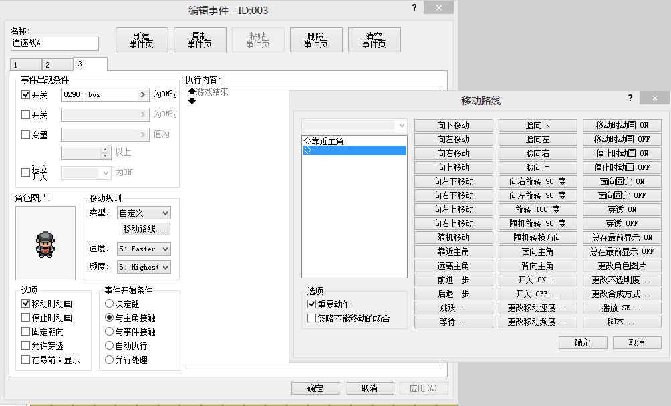Add the 向下移动 move command

click(454, 126)
